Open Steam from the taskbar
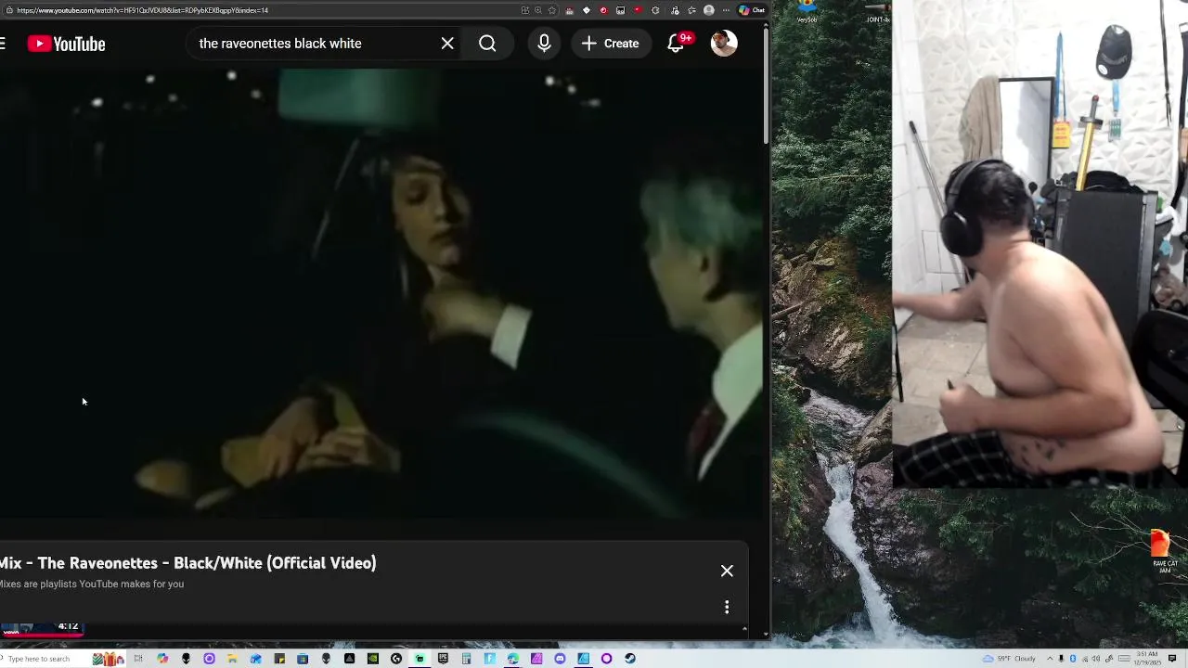1188x668 pixels. pos(630,659)
